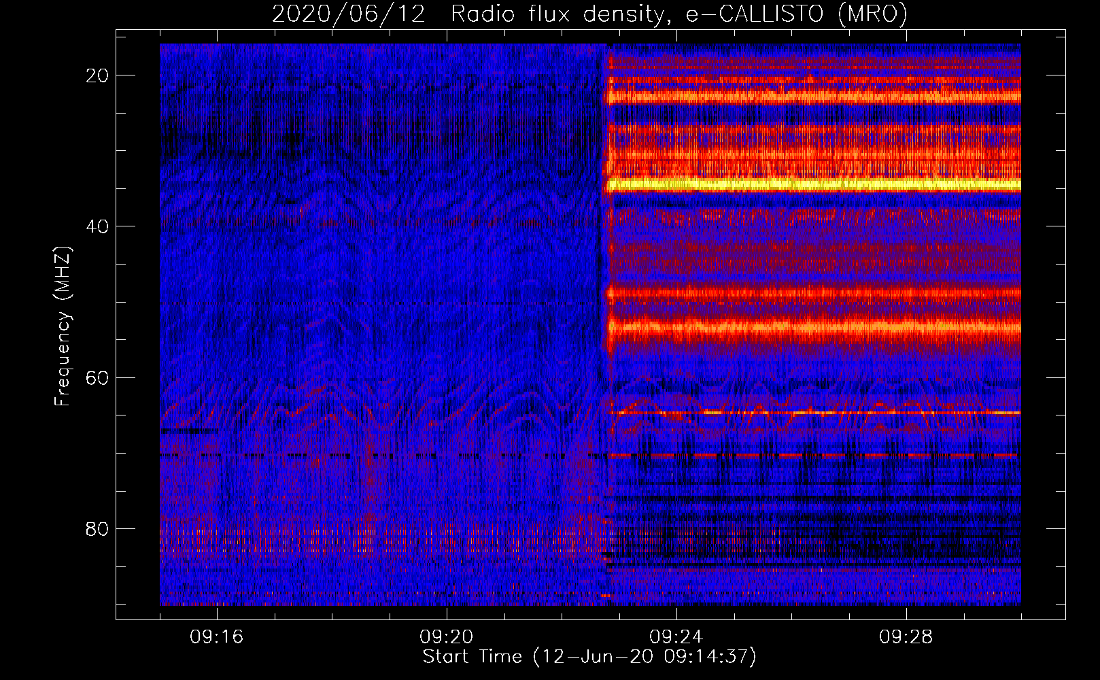Select the 09:20 time tick label
This screenshot has width=1100, height=680.
coord(447,637)
